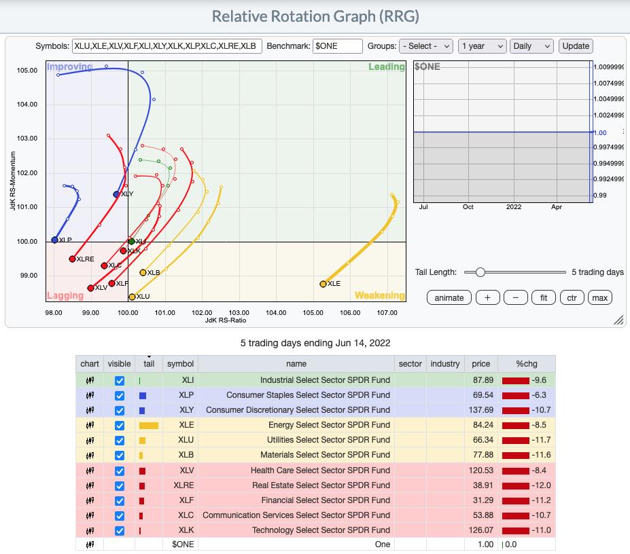Click the XLK data point on graph
This screenshot has width=630, height=554.
tap(123, 251)
